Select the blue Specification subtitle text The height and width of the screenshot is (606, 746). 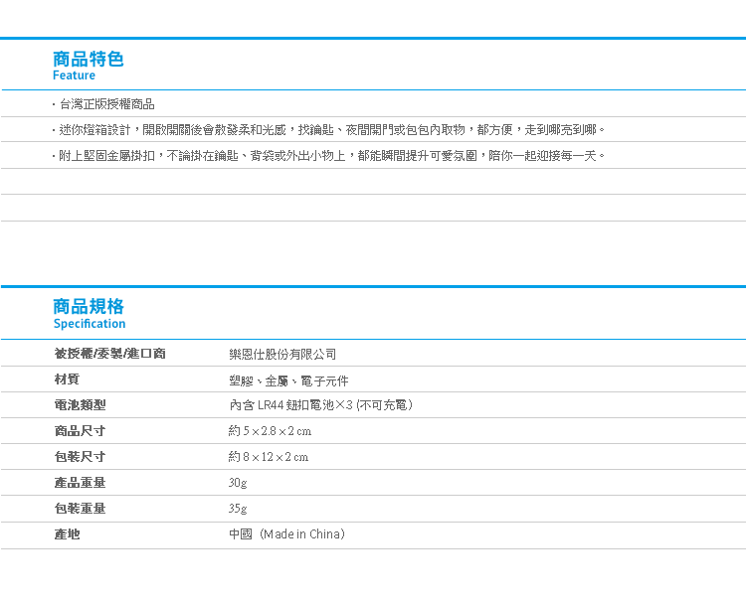pyautogui.click(x=90, y=324)
